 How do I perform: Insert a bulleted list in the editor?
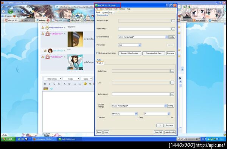point(75,84)
